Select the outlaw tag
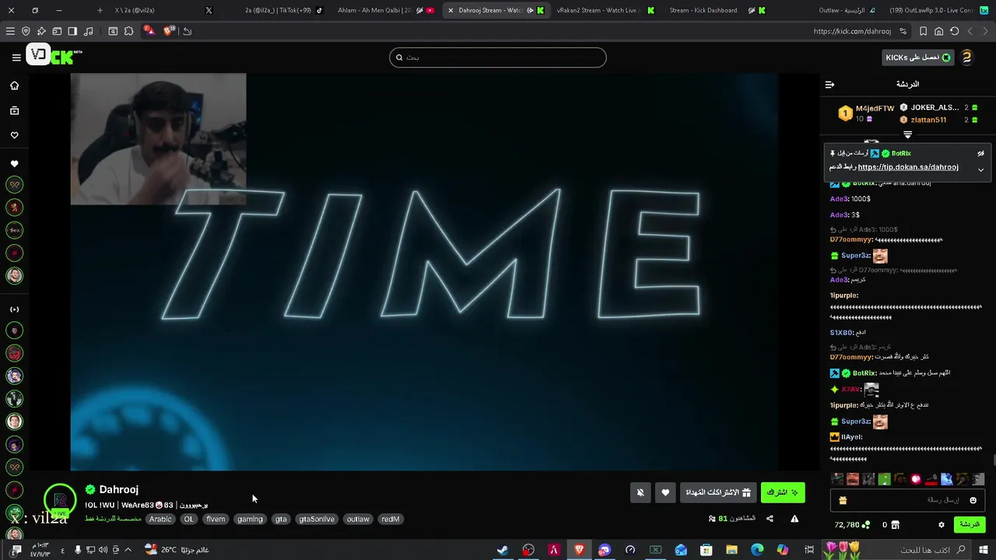This screenshot has width=996, height=560. pyautogui.click(x=358, y=519)
